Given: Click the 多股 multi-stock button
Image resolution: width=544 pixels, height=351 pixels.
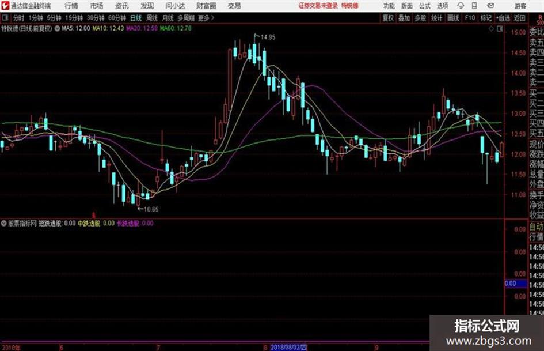Looking at the screenshot, I should click(x=420, y=18).
